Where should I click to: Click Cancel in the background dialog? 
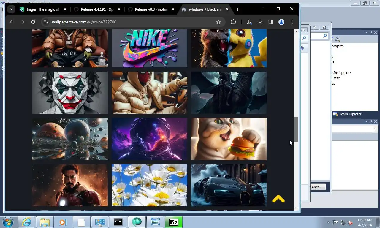click(x=318, y=187)
